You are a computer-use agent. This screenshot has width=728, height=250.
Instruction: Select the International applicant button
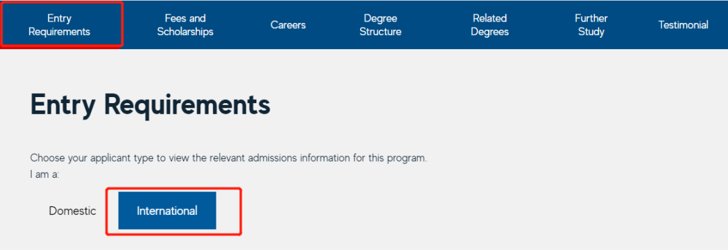[x=167, y=210]
